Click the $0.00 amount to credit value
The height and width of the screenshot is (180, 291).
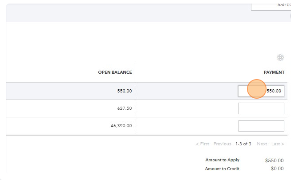[278, 169]
